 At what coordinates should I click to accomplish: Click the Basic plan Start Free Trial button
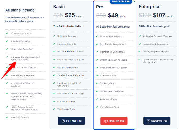pyautogui.click(x=71, y=121)
